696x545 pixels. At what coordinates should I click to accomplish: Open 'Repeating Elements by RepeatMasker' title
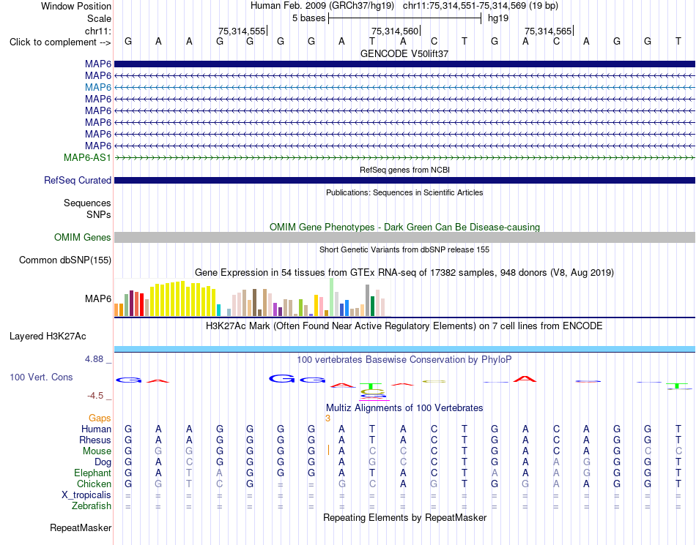[x=404, y=517]
